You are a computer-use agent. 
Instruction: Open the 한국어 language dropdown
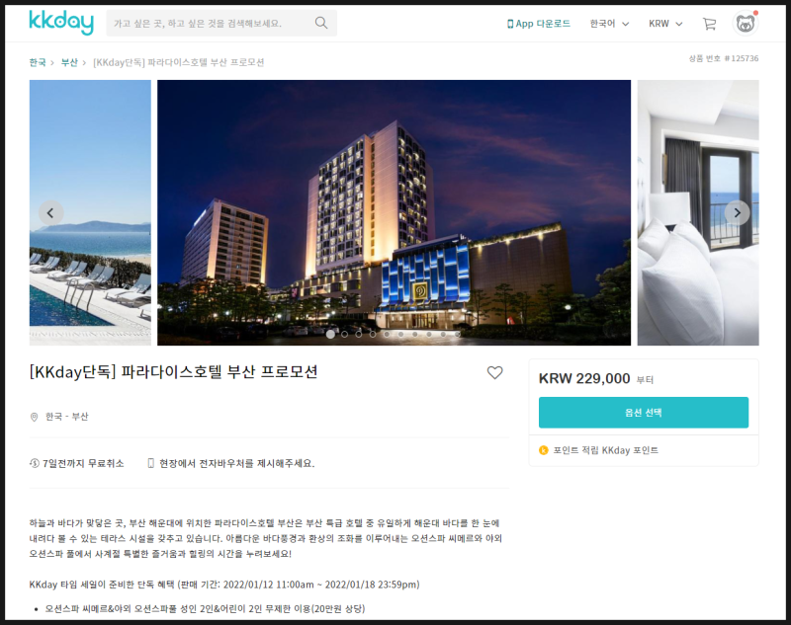tap(609, 24)
